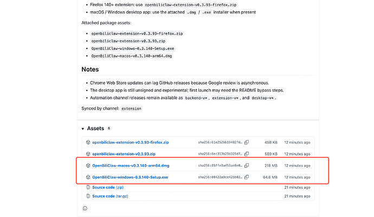Click the Assets count badge
The height and width of the screenshot is (217, 374).
[109, 129]
